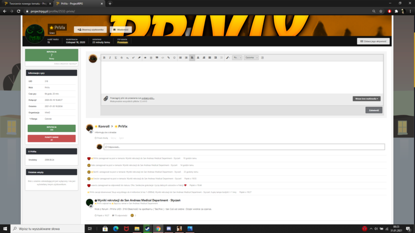415x233 pixels.
Task: Open the Wstaw inne multimedia dropdown
Action: [366, 99]
